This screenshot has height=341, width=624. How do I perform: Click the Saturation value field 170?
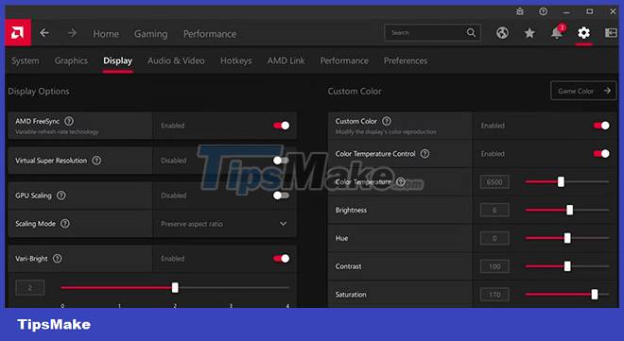pyautogui.click(x=494, y=295)
